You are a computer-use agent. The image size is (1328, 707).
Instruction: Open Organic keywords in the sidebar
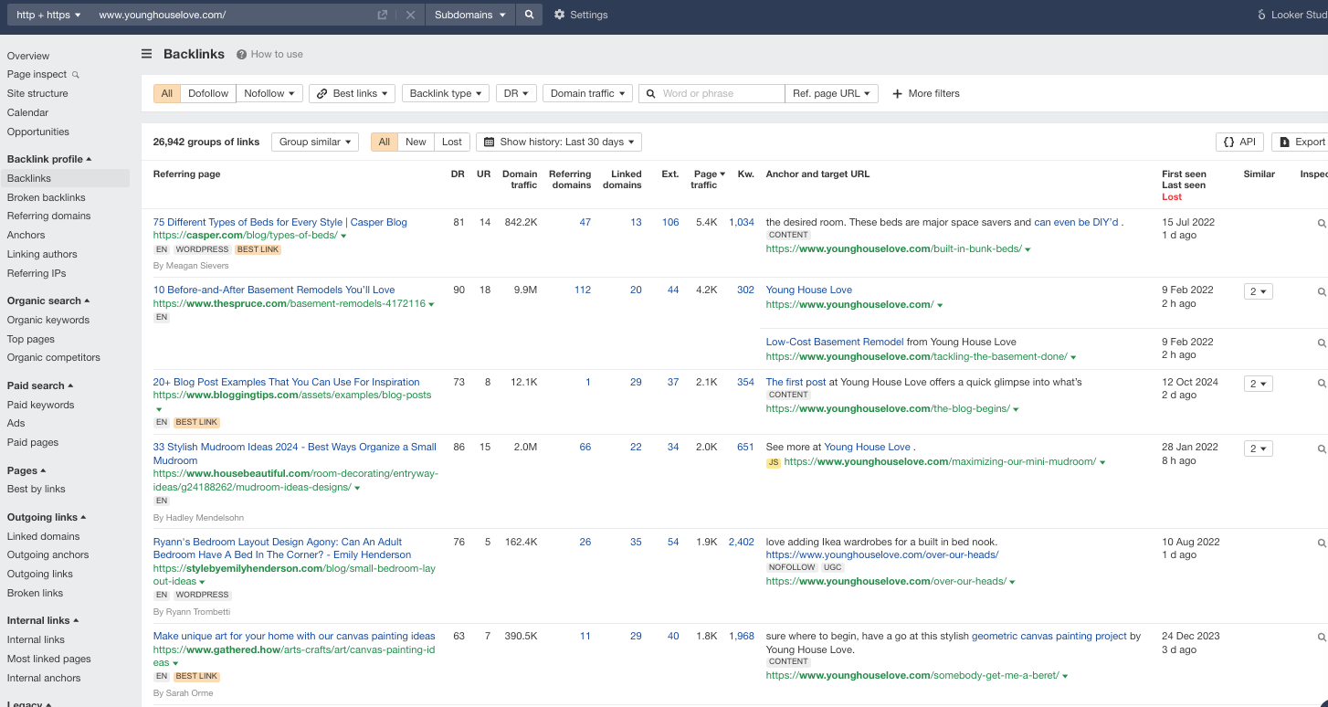pos(48,320)
